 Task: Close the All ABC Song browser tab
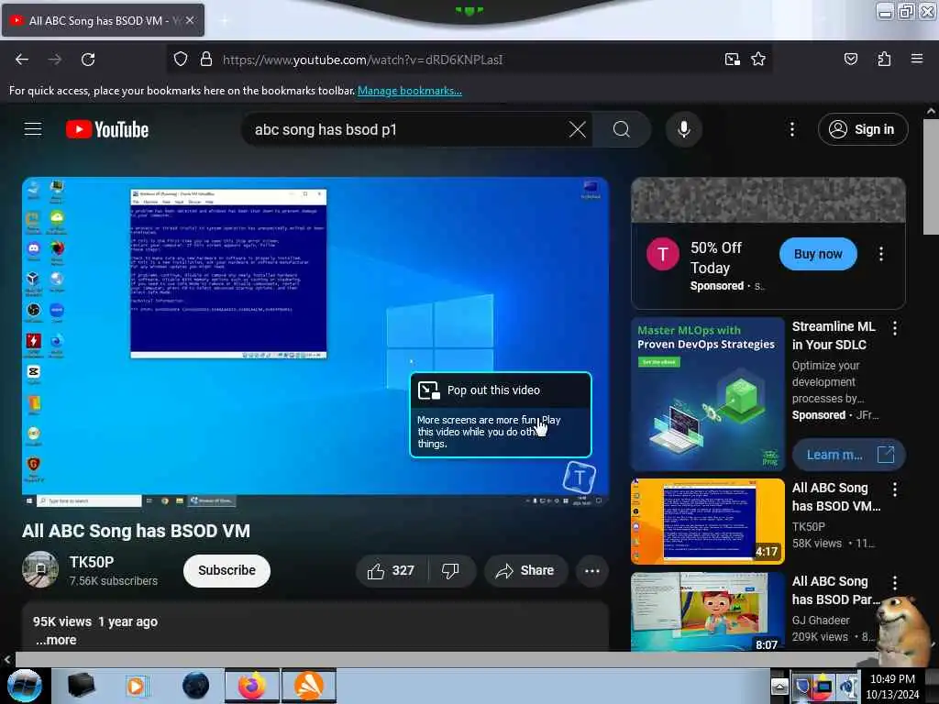pyautogui.click(x=190, y=20)
